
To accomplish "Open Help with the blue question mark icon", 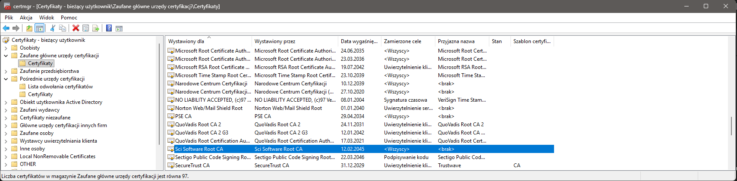I will (109, 28).
